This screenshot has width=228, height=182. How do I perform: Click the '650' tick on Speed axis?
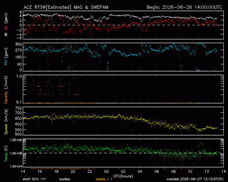pos(19,118)
